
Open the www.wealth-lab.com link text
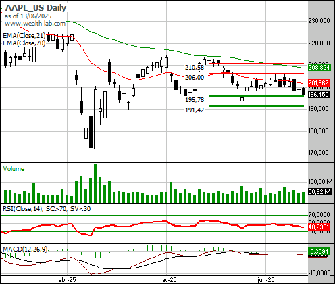click(35, 24)
